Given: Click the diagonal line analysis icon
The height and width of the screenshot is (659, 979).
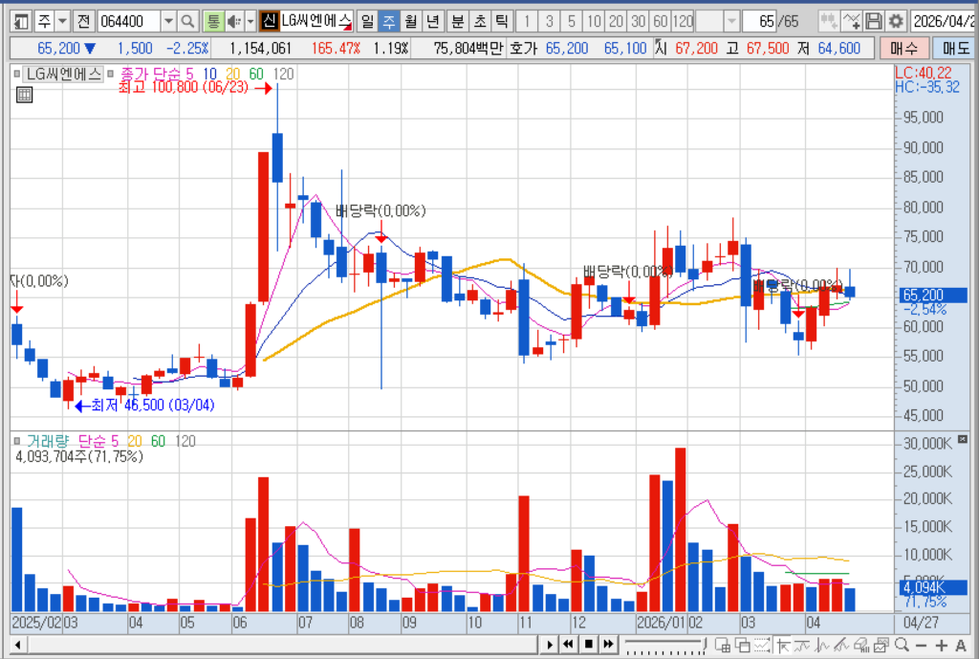Looking at the screenshot, I should pyautogui.click(x=841, y=645).
